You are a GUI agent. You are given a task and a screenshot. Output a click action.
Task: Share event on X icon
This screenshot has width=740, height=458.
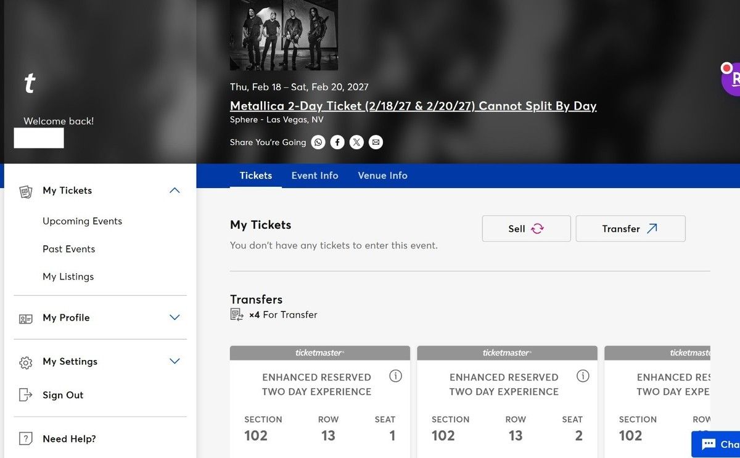tap(356, 142)
